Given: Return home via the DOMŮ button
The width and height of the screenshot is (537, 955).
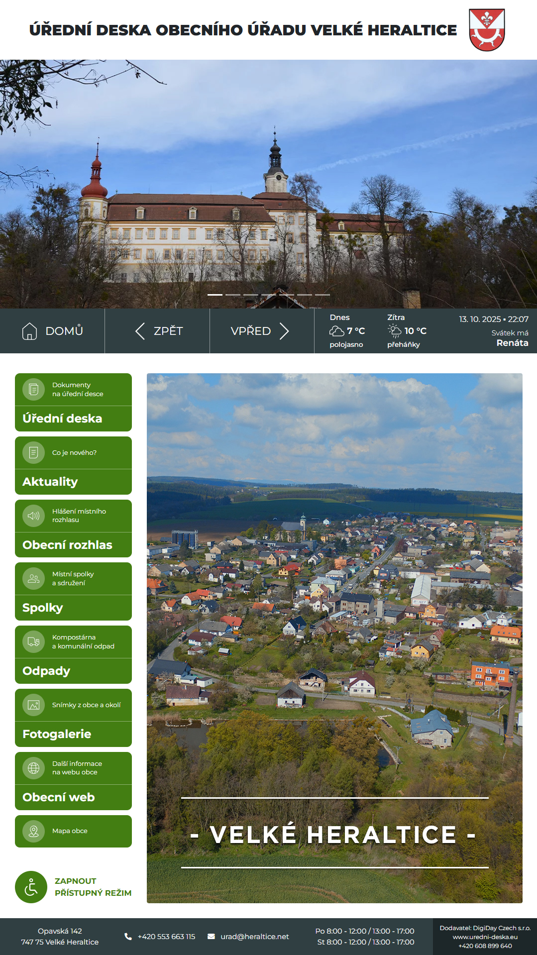Looking at the screenshot, I should pos(52,331).
